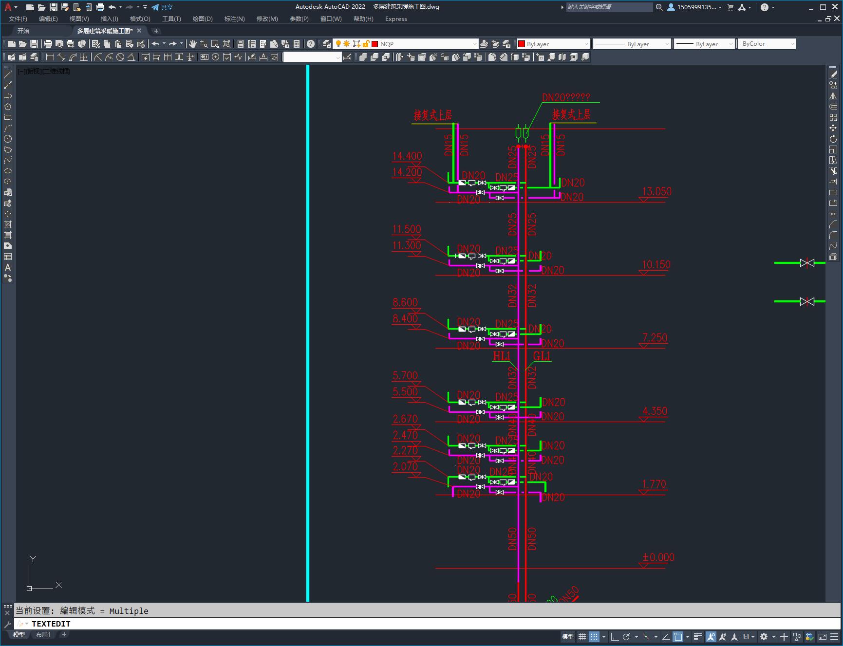The height and width of the screenshot is (646, 843).
Task: Select the Rectangle draw tool
Action: (x=8, y=117)
